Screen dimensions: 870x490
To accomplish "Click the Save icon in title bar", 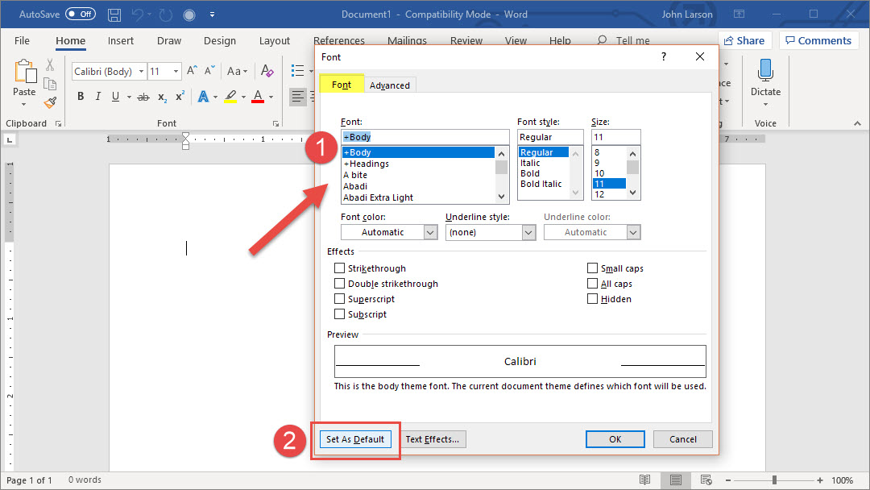I will click(114, 15).
